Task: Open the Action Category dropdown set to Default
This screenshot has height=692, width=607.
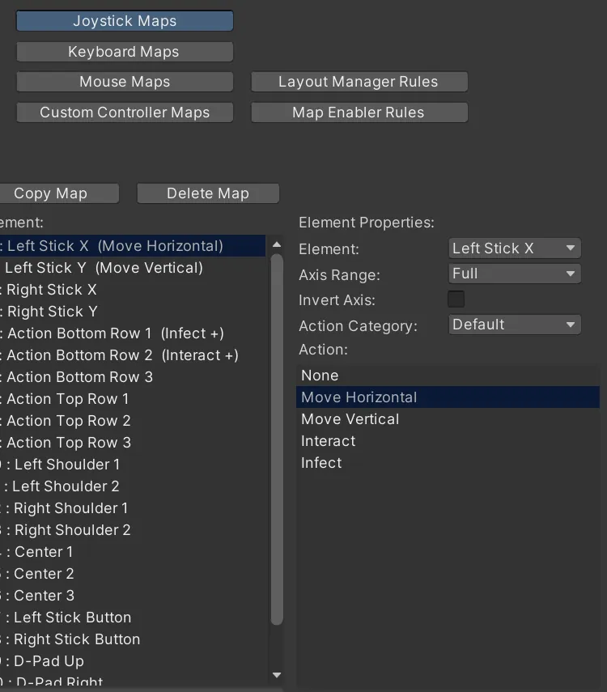Action: [x=515, y=325]
